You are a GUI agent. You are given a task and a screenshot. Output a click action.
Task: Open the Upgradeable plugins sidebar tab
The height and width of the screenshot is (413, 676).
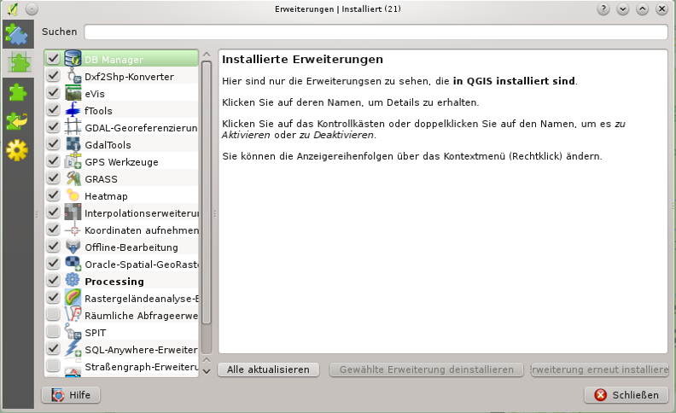[x=17, y=120]
